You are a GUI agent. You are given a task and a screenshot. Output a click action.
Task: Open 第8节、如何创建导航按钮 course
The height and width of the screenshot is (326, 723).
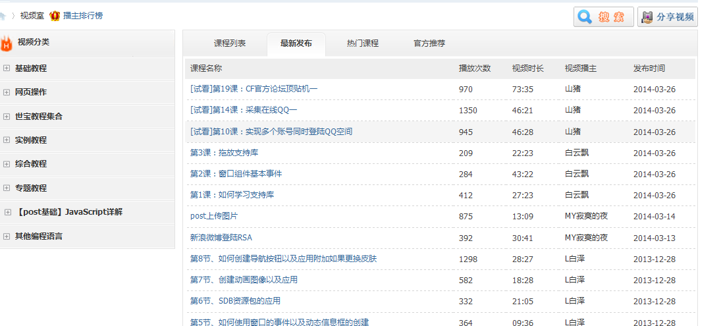[284, 259]
